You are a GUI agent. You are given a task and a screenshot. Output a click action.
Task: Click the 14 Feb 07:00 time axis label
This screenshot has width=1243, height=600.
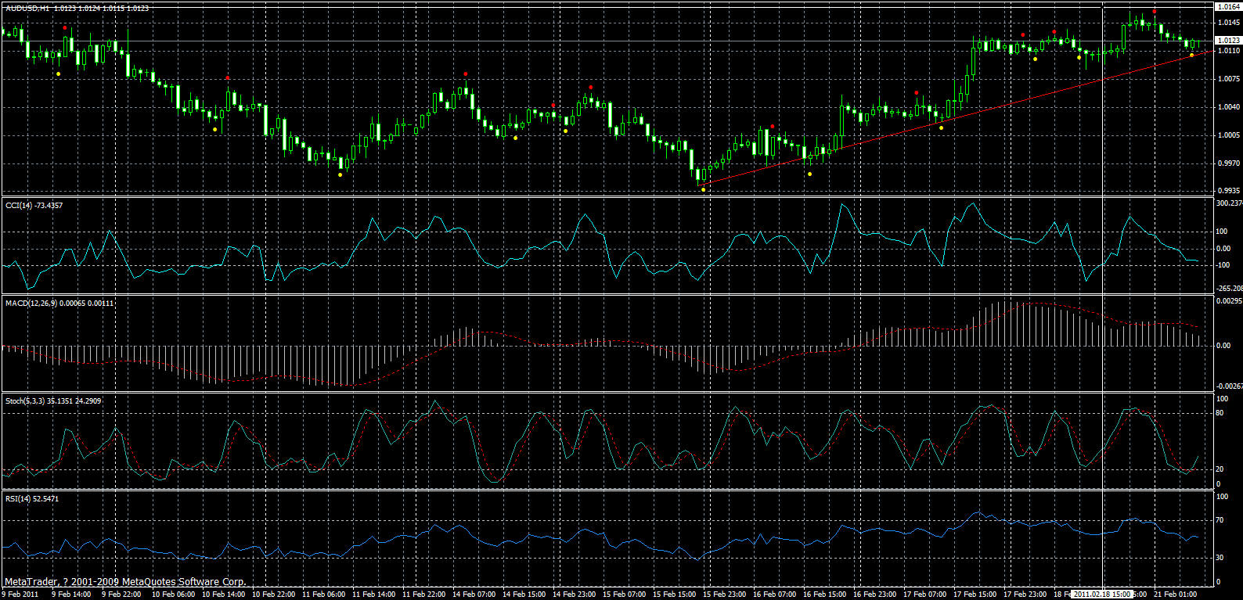[474, 595]
